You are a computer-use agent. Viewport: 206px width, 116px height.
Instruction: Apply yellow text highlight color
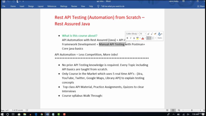click(137, 38)
